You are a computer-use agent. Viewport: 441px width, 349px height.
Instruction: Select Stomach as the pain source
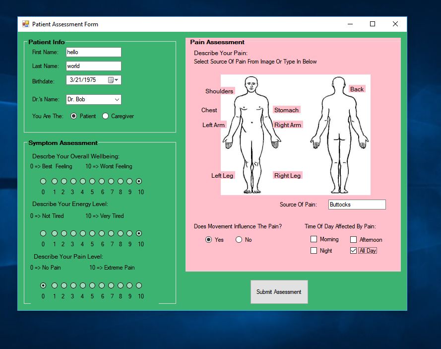pos(286,110)
